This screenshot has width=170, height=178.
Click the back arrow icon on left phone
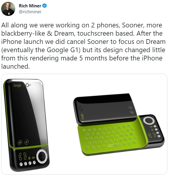click(33, 158)
